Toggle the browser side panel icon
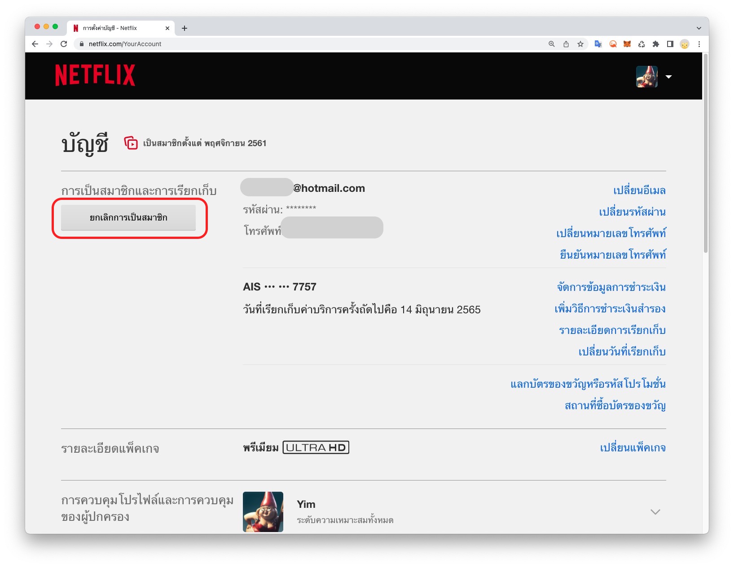Viewport: 734px width, 567px height. pos(670,44)
